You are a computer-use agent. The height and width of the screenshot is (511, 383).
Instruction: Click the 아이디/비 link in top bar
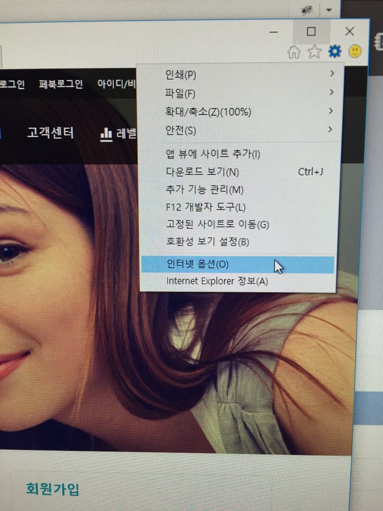(x=116, y=84)
